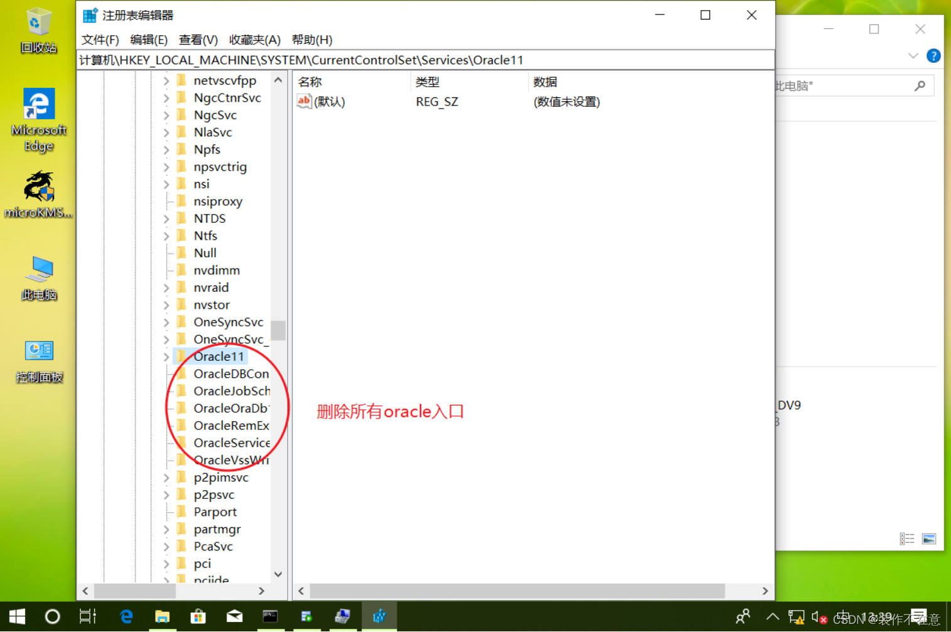Click the tree scroll up arrow
The width and height of the screenshot is (951, 632).
point(278,80)
